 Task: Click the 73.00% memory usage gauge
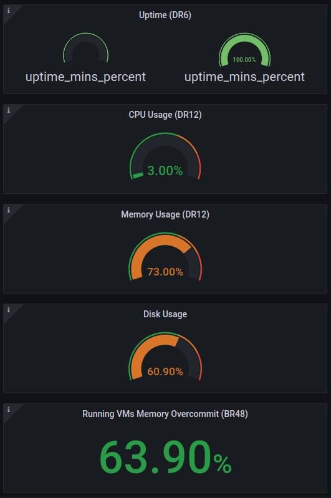click(x=165, y=257)
